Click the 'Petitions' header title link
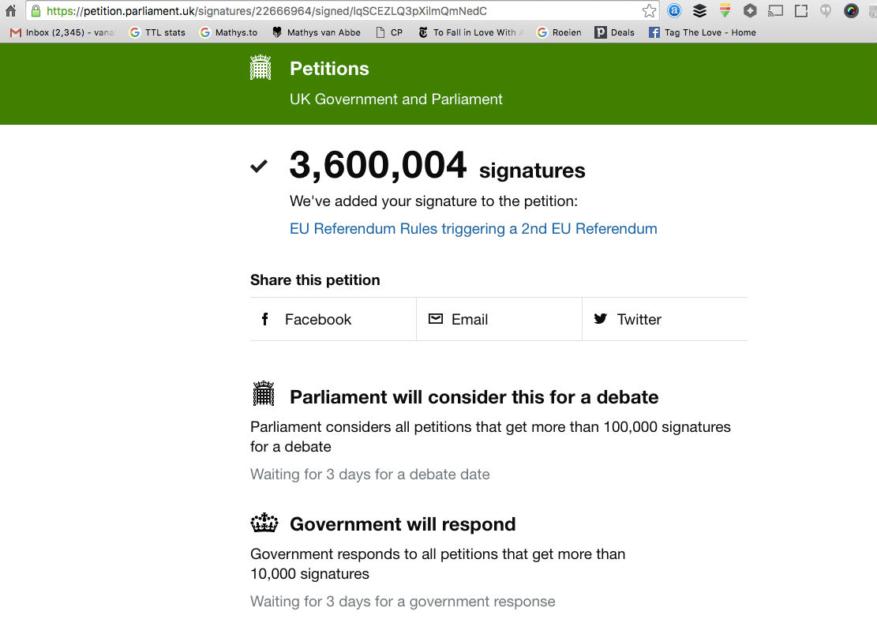Viewport: 877px width, 638px height. coord(329,69)
